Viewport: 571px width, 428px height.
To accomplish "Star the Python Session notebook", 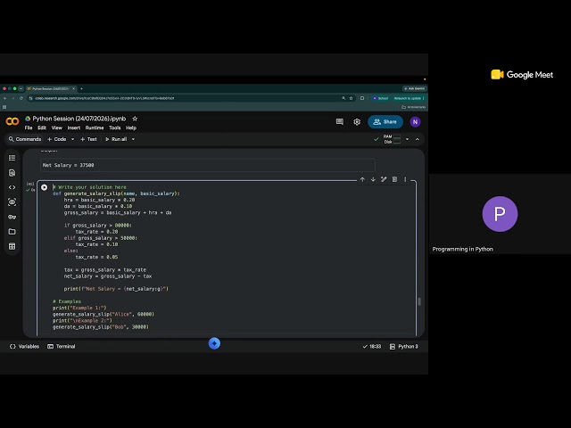I will (x=135, y=119).
